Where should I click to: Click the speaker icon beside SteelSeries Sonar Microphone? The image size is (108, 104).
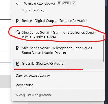[x=18, y=48]
